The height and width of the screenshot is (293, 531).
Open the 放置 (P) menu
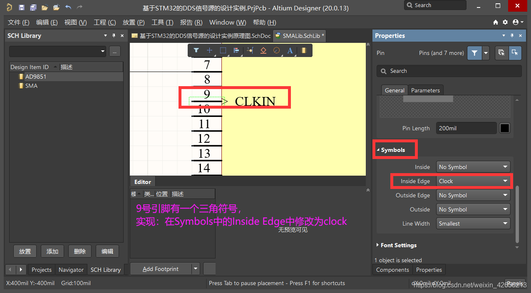click(x=134, y=22)
